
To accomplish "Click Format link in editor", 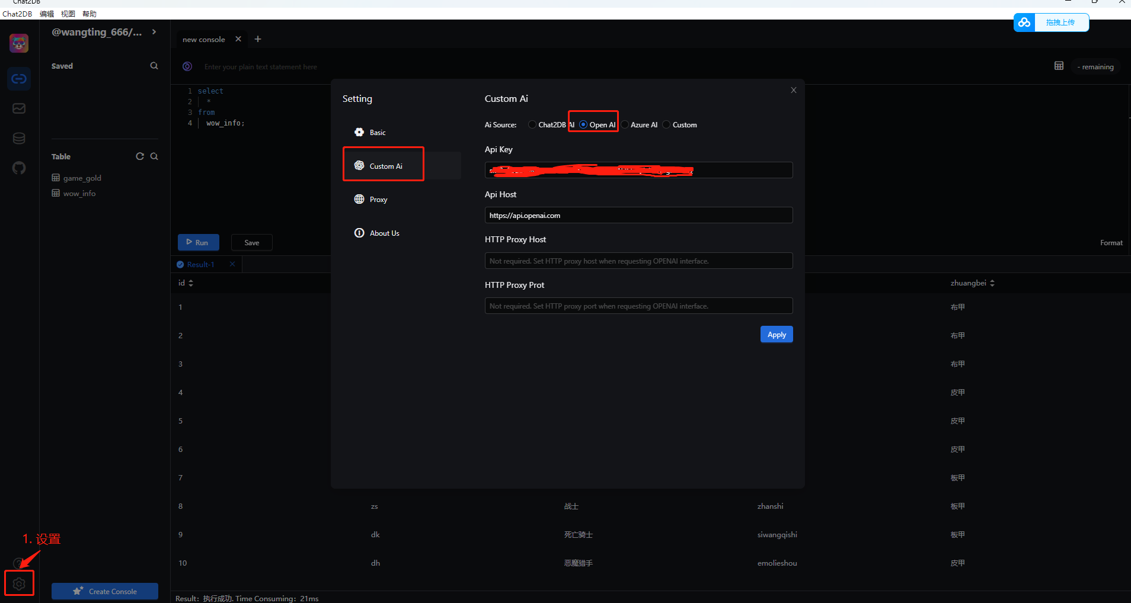I will (1111, 242).
